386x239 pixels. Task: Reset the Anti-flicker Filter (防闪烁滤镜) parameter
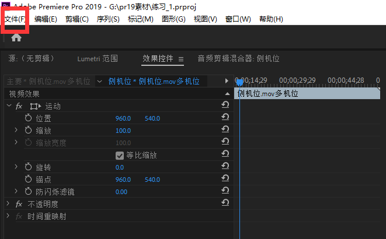pyautogui.click(x=225, y=191)
